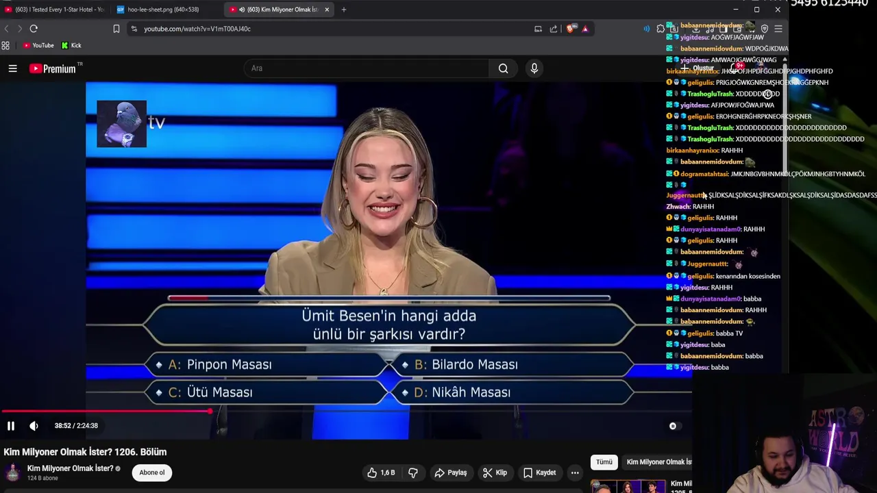Viewport: 877px width, 493px height.
Task: Minimize the browser window
Action: point(736,10)
